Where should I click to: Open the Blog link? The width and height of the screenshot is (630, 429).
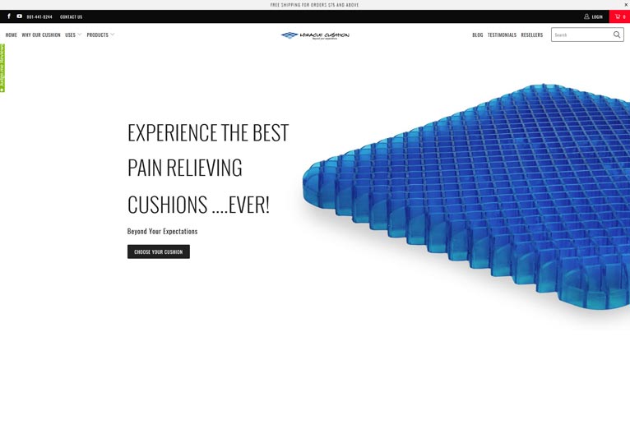pos(478,35)
